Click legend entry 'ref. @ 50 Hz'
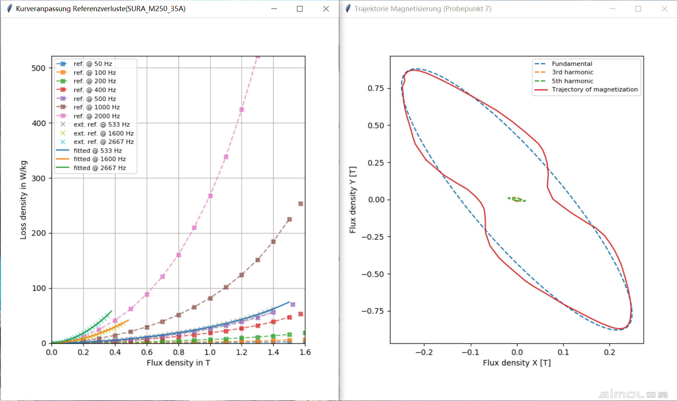This screenshot has height=401, width=677. click(84, 64)
